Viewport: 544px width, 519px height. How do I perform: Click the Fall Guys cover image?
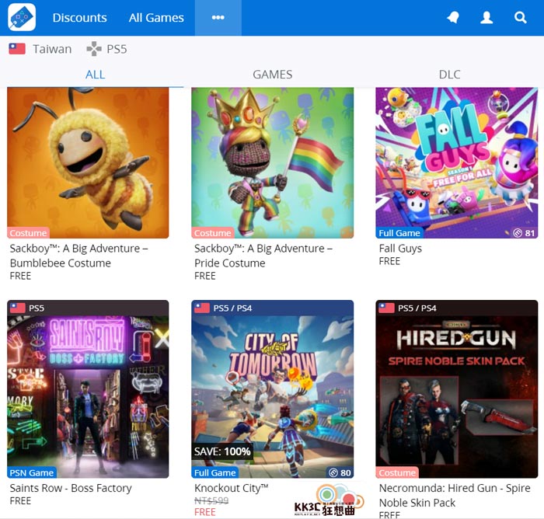[457, 162]
